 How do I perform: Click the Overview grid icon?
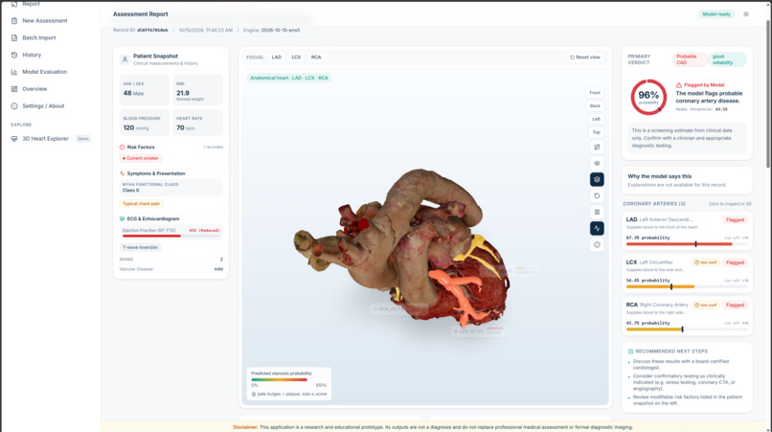(x=14, y=89)
